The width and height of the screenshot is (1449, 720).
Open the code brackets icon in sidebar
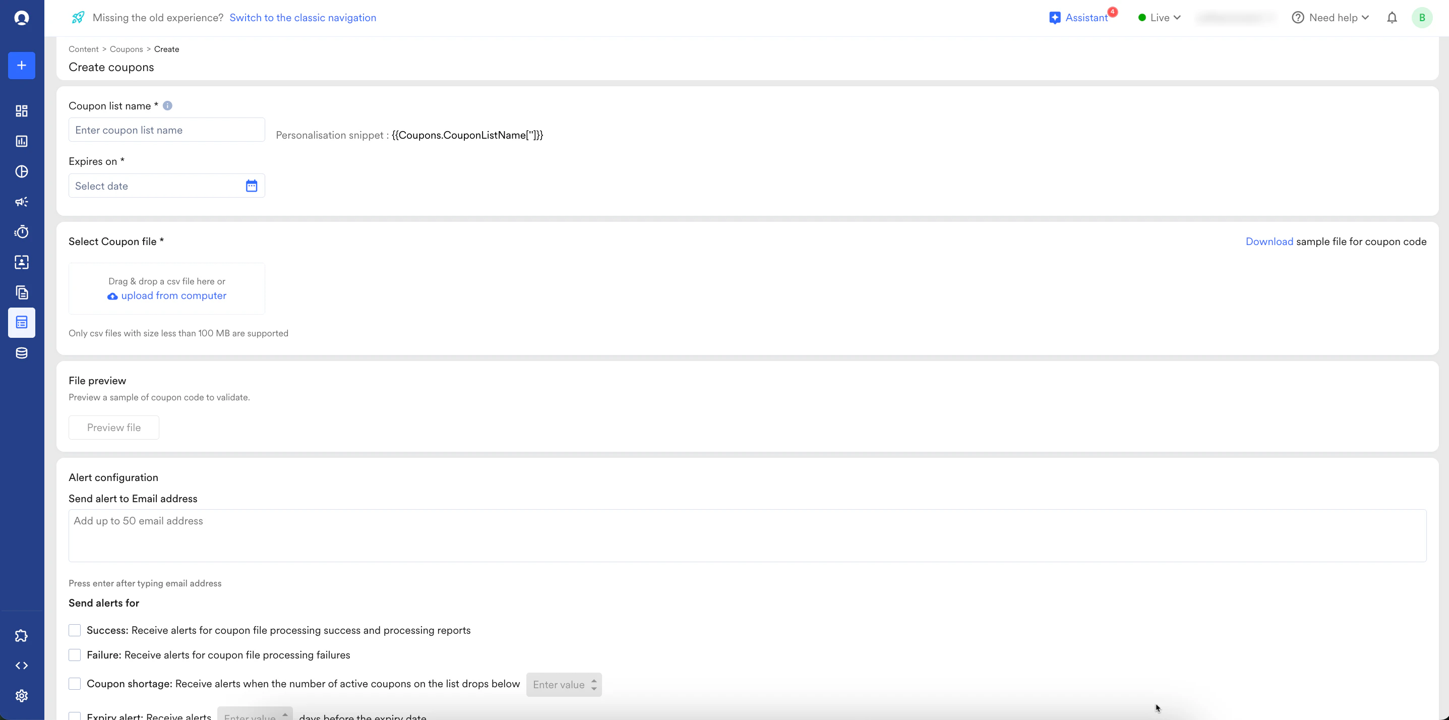point(21,666)
